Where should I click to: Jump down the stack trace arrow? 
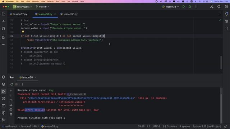pos(11,96)
